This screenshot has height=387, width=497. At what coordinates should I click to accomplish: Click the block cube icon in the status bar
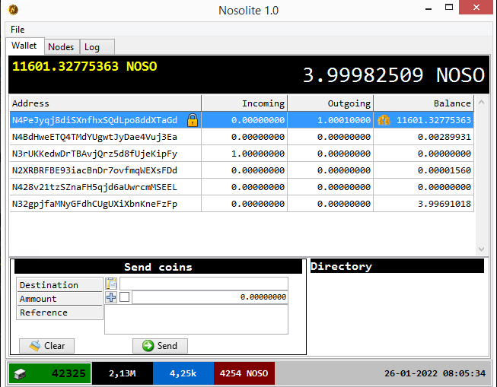tap(20, 374)
